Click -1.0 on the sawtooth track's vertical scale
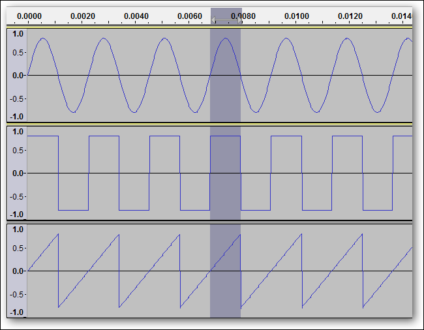This screenshot has width=424, height=330. pos(17,312)
